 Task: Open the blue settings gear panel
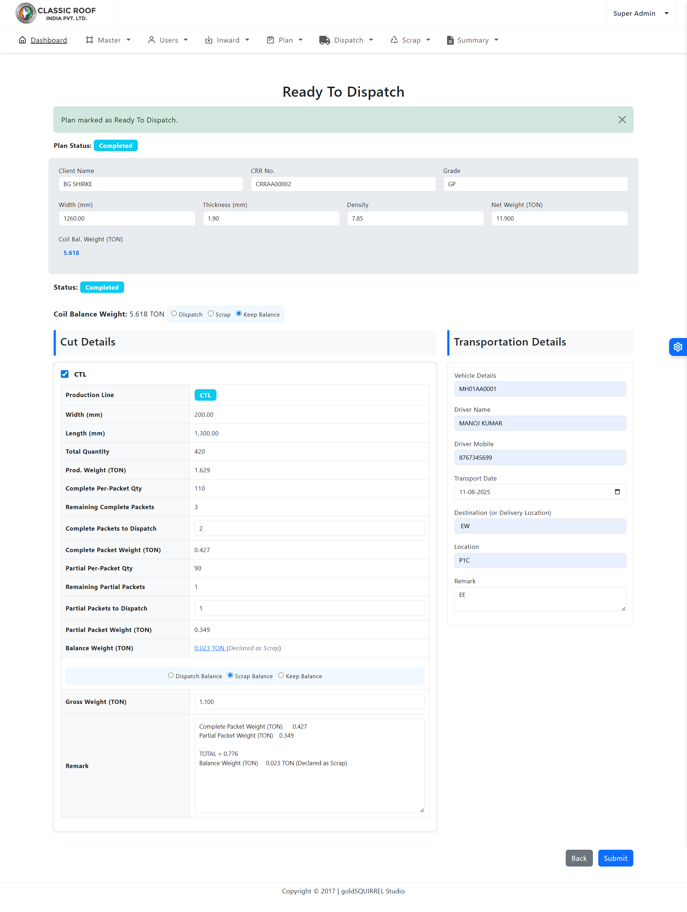[678, 347]
